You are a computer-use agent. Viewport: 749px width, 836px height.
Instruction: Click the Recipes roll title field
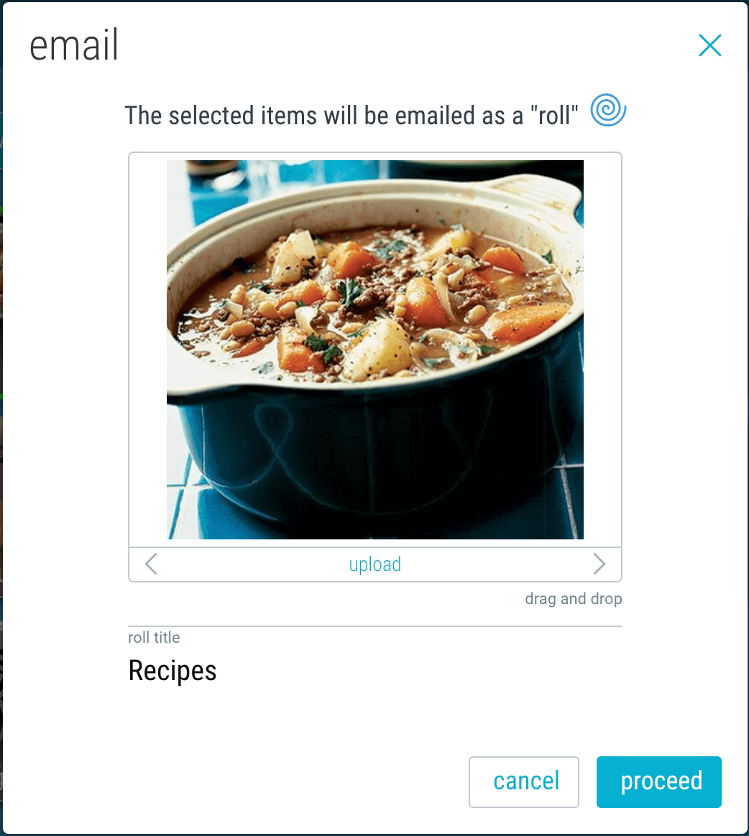375,670
